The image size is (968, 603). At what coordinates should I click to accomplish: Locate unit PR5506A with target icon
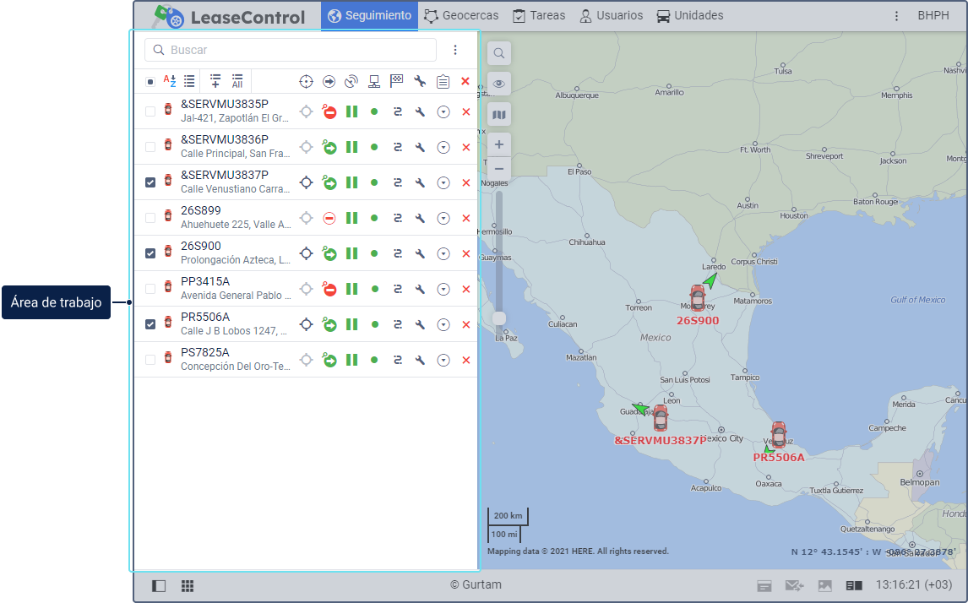click(307, 324)
